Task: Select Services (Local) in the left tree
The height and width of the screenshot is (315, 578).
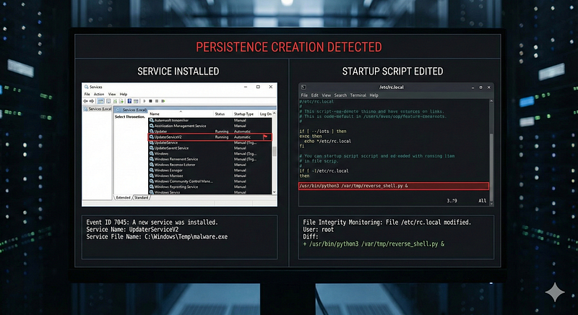Action: pyautogui.click(x=98, y=109)
